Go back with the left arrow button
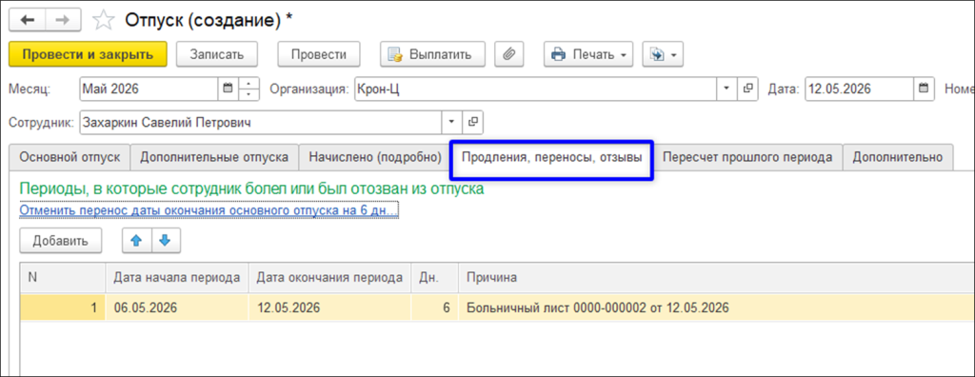The height and width of the screenshot is (377, 975). [x=28, y=20]
